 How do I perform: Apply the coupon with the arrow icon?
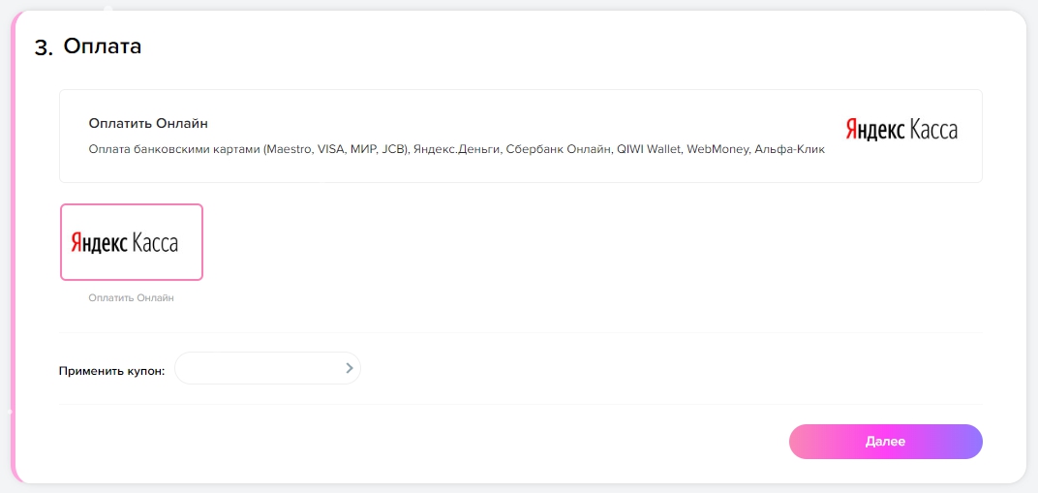tap(349, 368)
